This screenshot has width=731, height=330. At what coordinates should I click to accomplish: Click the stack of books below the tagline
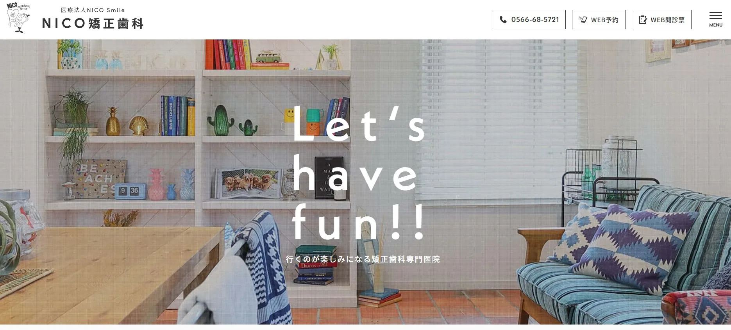pos(315,266)
